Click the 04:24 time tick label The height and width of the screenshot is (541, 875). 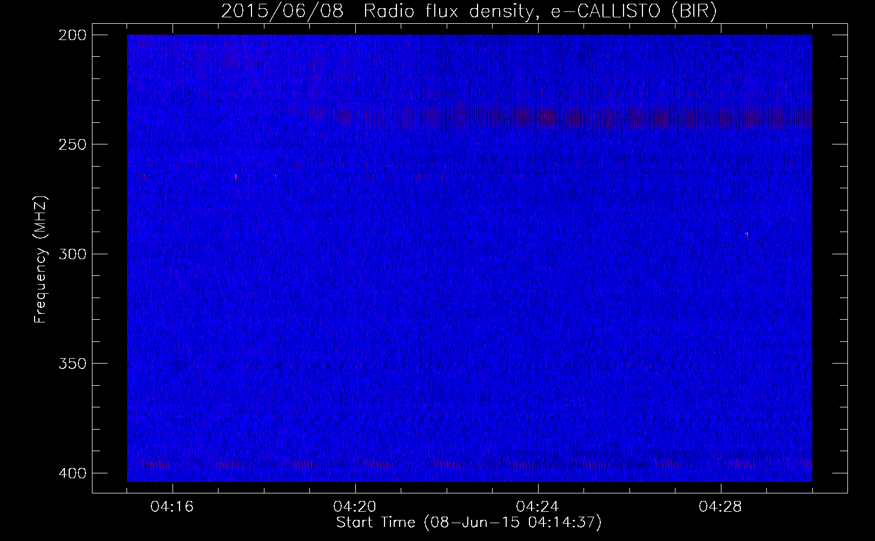538,507
